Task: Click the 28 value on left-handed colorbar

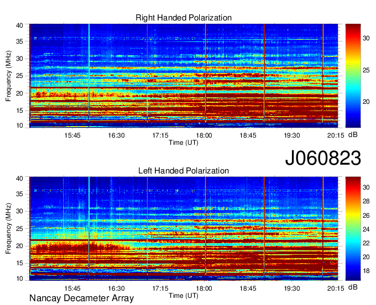Action: 366,201
